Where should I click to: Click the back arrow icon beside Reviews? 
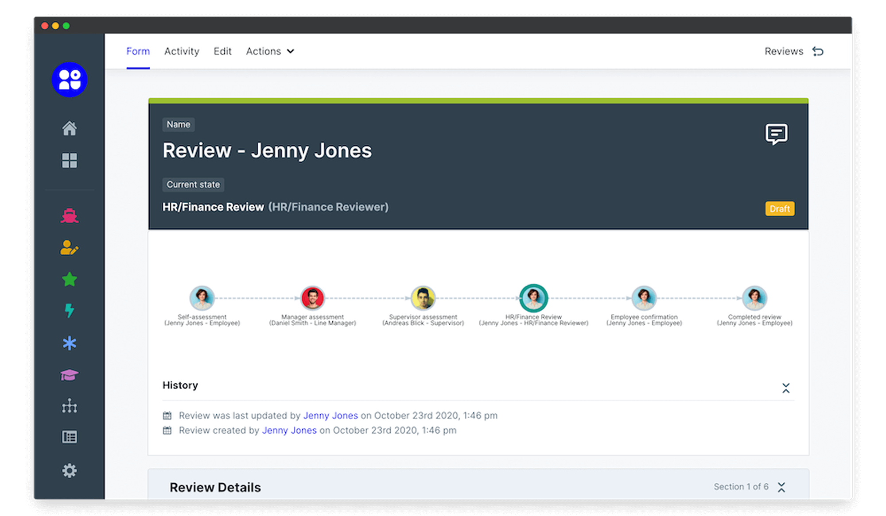tap(818, 51)
